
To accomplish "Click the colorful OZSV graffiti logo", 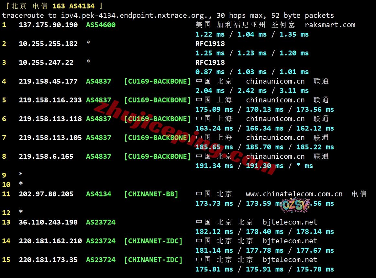I will (x=295, y=205).
